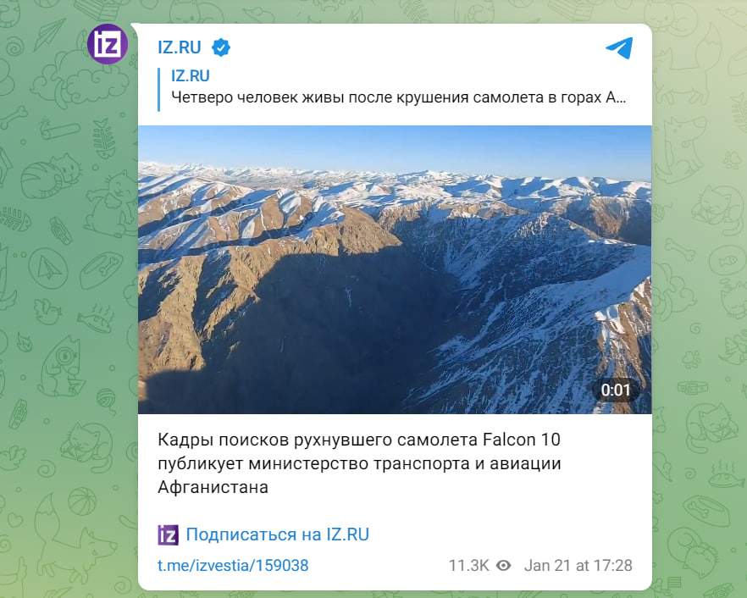Click the blue verified badge

pos(221,47)
